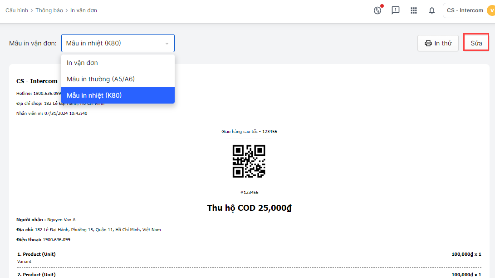Open the apps grid menu
The height and width of the screenshot is (278, 495).
click(414, 10)
